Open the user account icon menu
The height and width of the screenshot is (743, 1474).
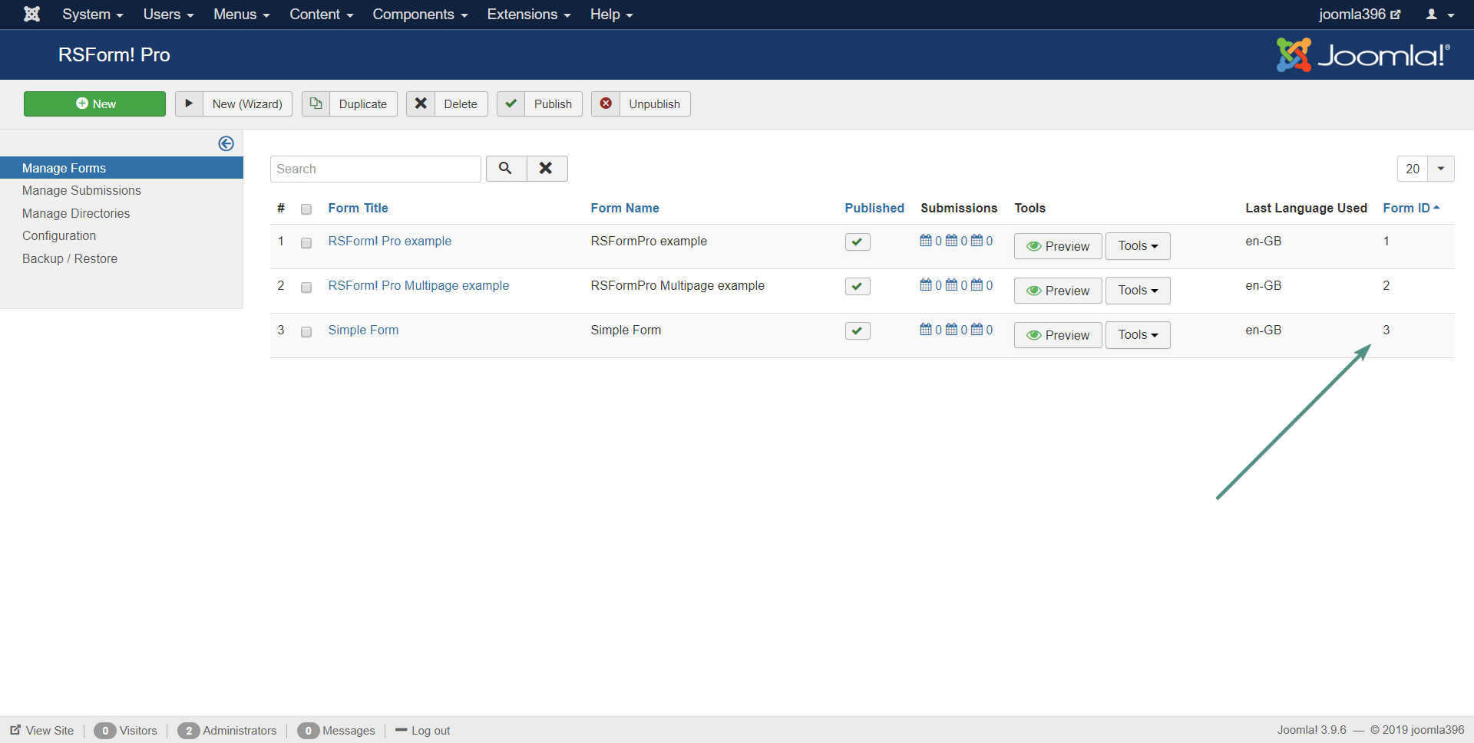pos(1439,15)
